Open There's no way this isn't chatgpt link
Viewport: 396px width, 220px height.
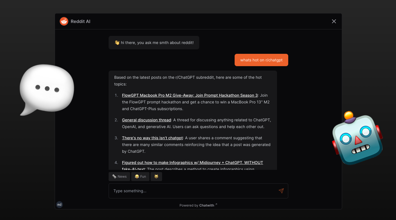pos(152,138)
